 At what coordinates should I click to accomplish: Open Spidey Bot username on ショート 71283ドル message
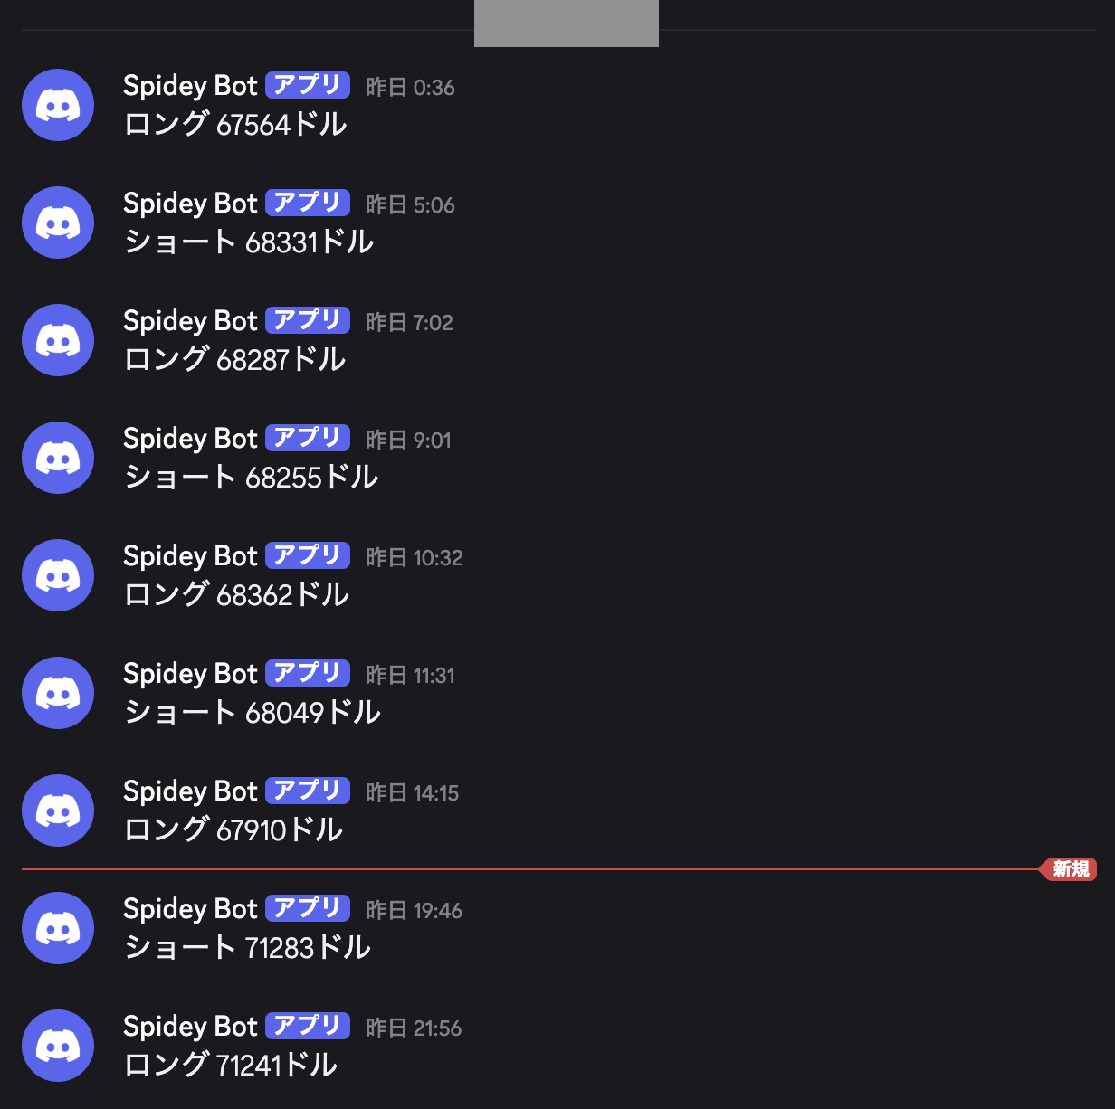pos(190,909)
